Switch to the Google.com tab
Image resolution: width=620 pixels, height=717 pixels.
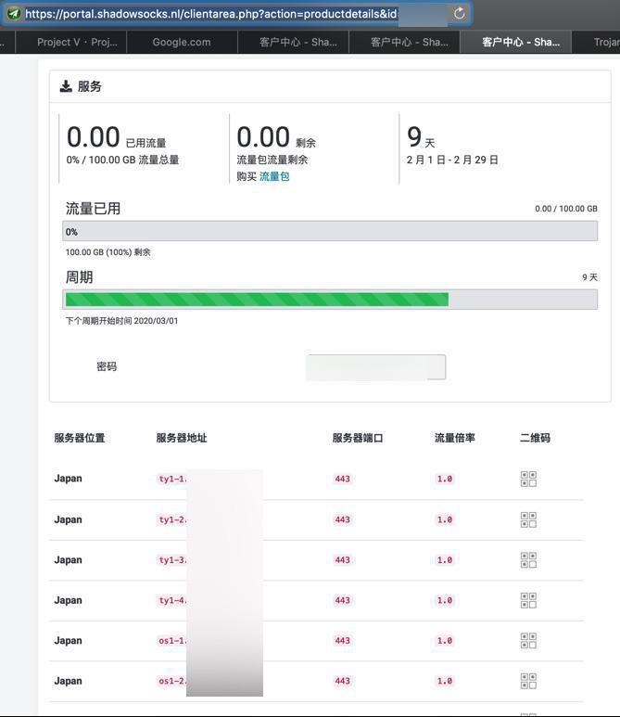(182, 42)
